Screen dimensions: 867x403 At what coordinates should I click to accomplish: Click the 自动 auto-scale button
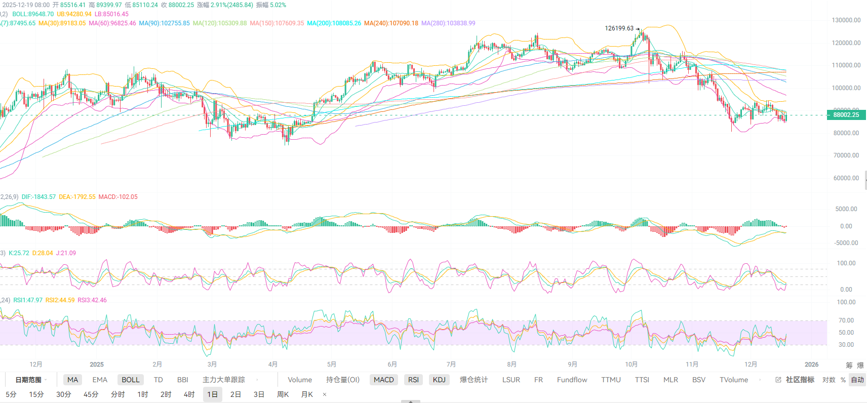point(857,380)
